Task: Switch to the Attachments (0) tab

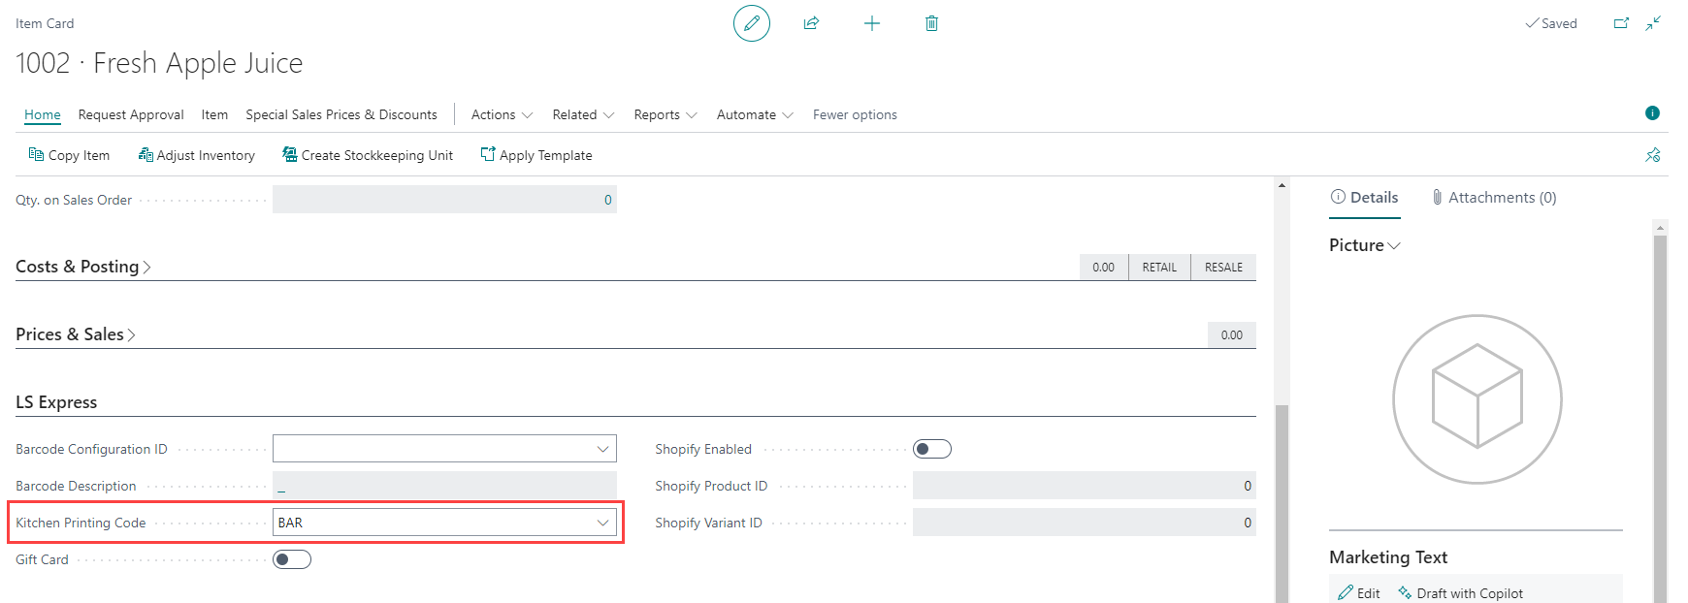Action: (x=1494, y=198)
